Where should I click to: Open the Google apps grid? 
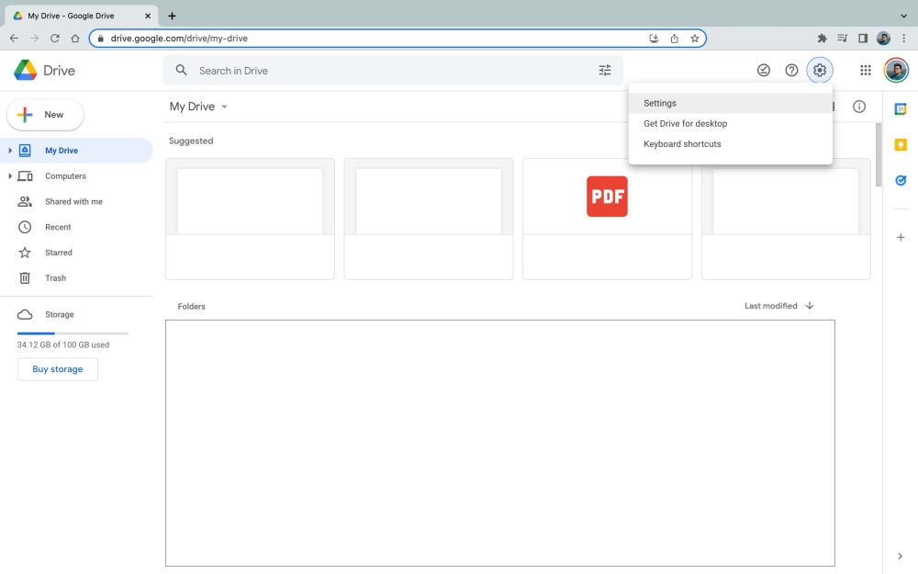(x=865, y=71)
